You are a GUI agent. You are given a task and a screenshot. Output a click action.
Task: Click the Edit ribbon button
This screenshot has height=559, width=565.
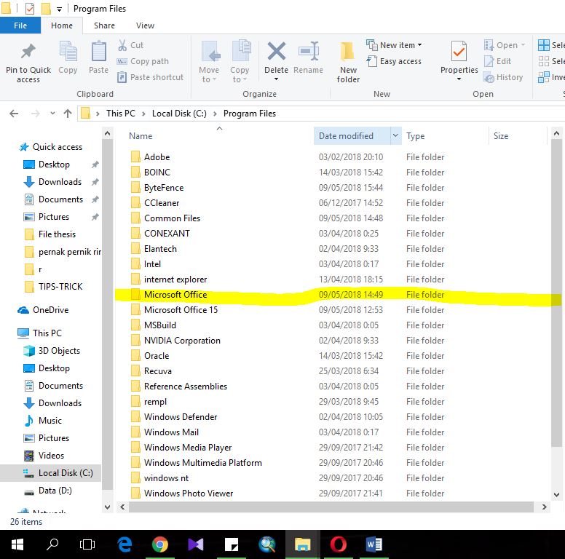pyautogui.click(x=497, y=61)
